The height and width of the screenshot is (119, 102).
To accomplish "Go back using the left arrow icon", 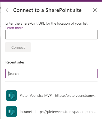I will pyautogui.click(x=8, y=10).
